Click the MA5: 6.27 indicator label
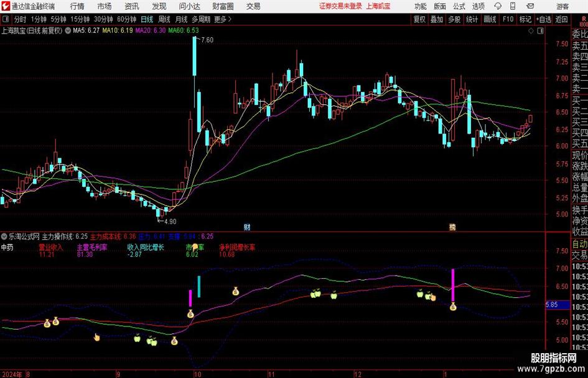The height and width of the screenshot is (378, 588). point(86,30)
